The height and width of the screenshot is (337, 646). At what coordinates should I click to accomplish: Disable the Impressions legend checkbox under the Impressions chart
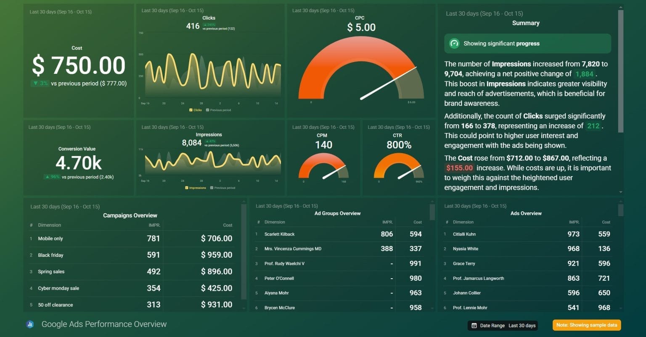click(186, 188)
